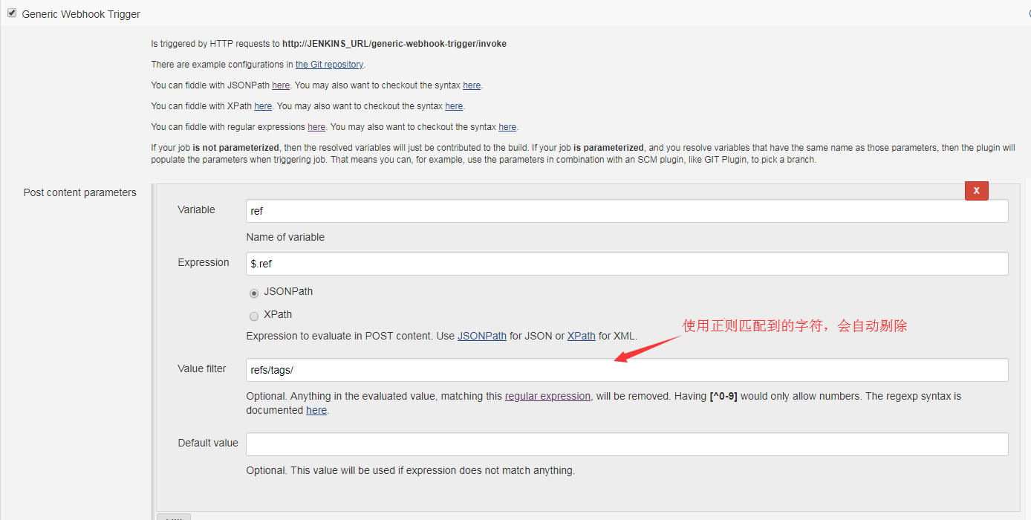Open the 'regular expression' link under Value filter

[547, 396]
